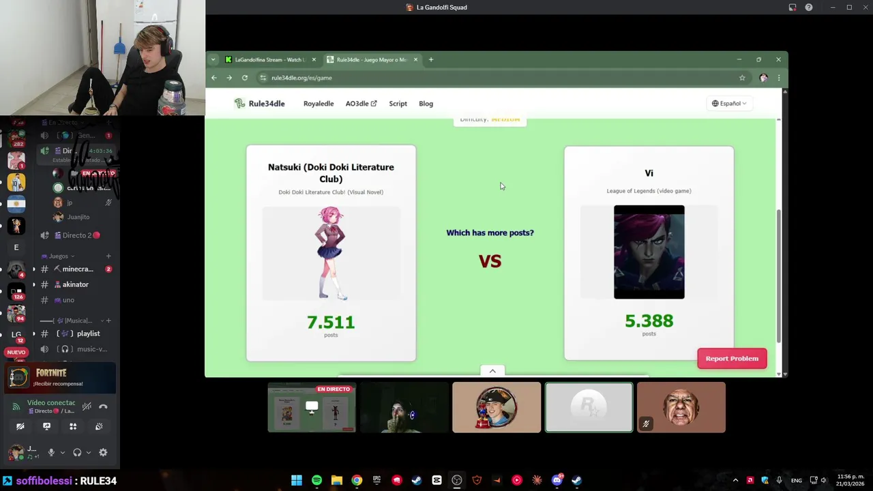873x491 pixels.
Task: Share your screen in Discord
Action: 46,426
